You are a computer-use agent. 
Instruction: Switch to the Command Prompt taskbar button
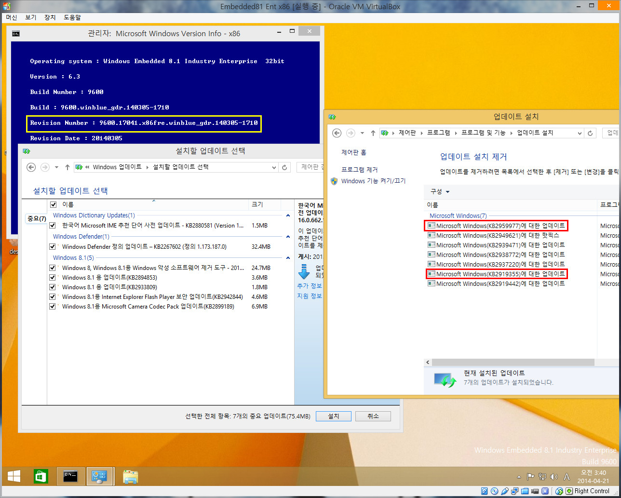pos(71,476)
